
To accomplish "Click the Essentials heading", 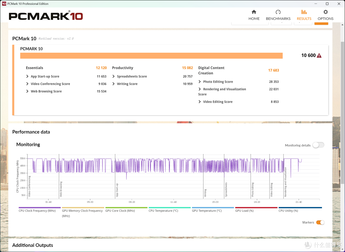I will tap(34, 68).
